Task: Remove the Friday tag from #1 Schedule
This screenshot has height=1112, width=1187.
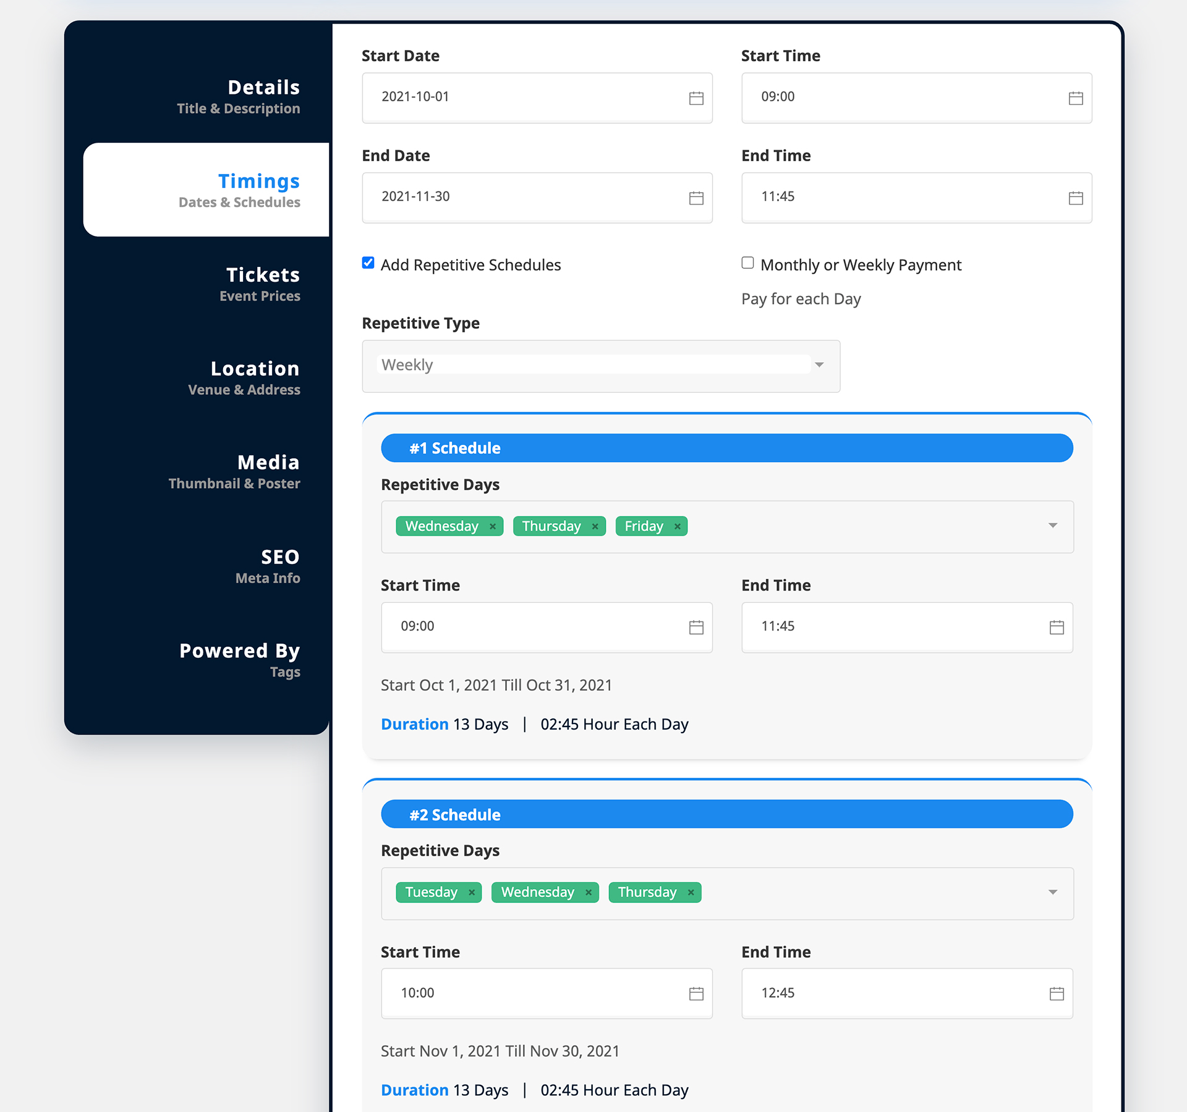Action: (x=678, y=526)
